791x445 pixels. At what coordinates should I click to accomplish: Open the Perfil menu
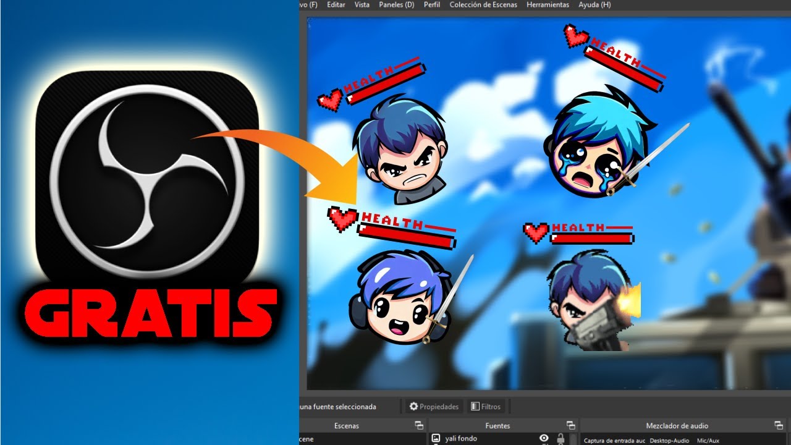pyautogui.click(x=432, y=4)
